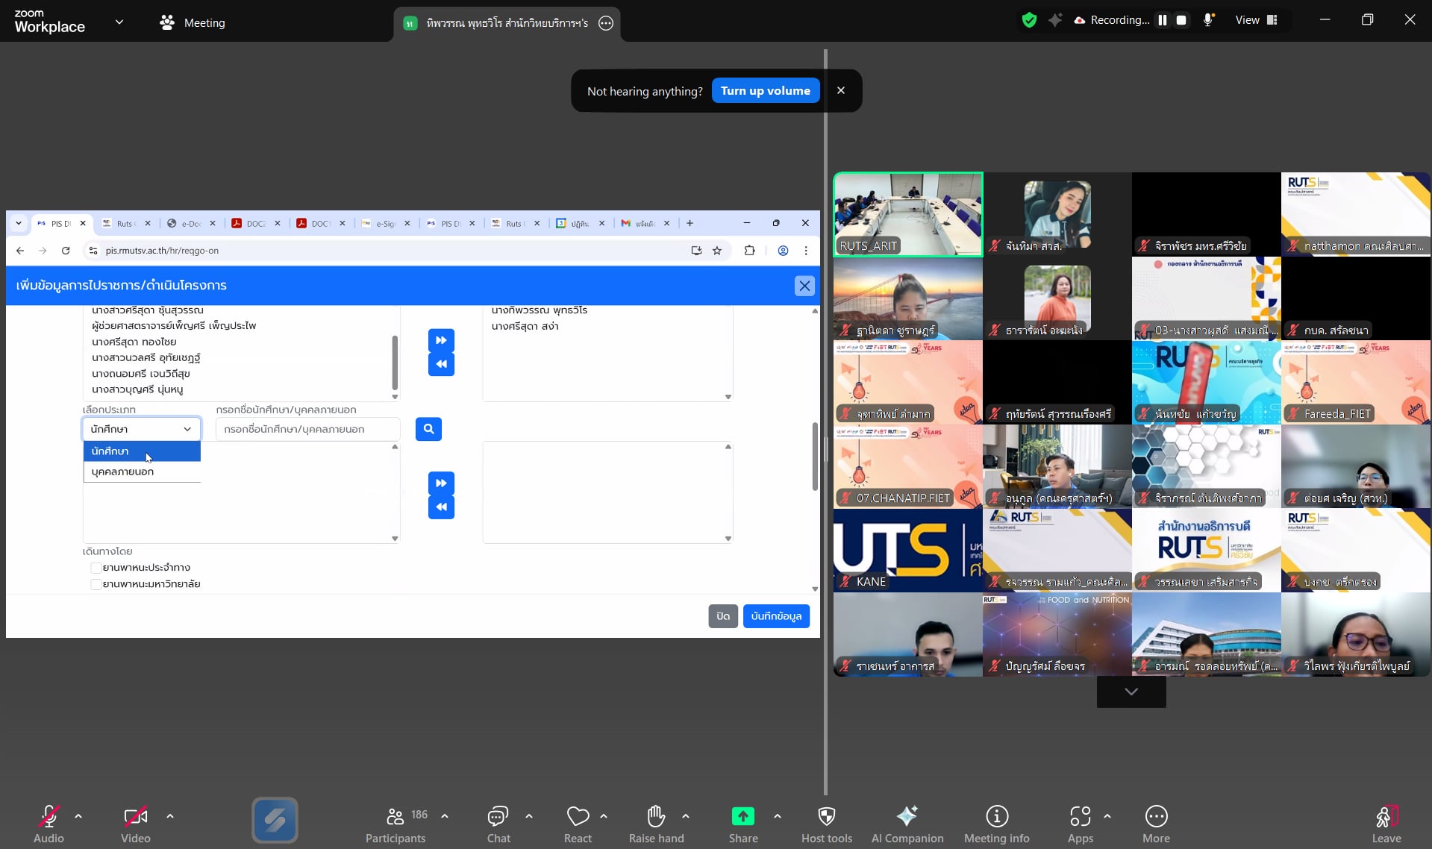Open the Participants panel
Image resolution: width=1432 pixels, height=849 pixels.
(x=395, y=817)
